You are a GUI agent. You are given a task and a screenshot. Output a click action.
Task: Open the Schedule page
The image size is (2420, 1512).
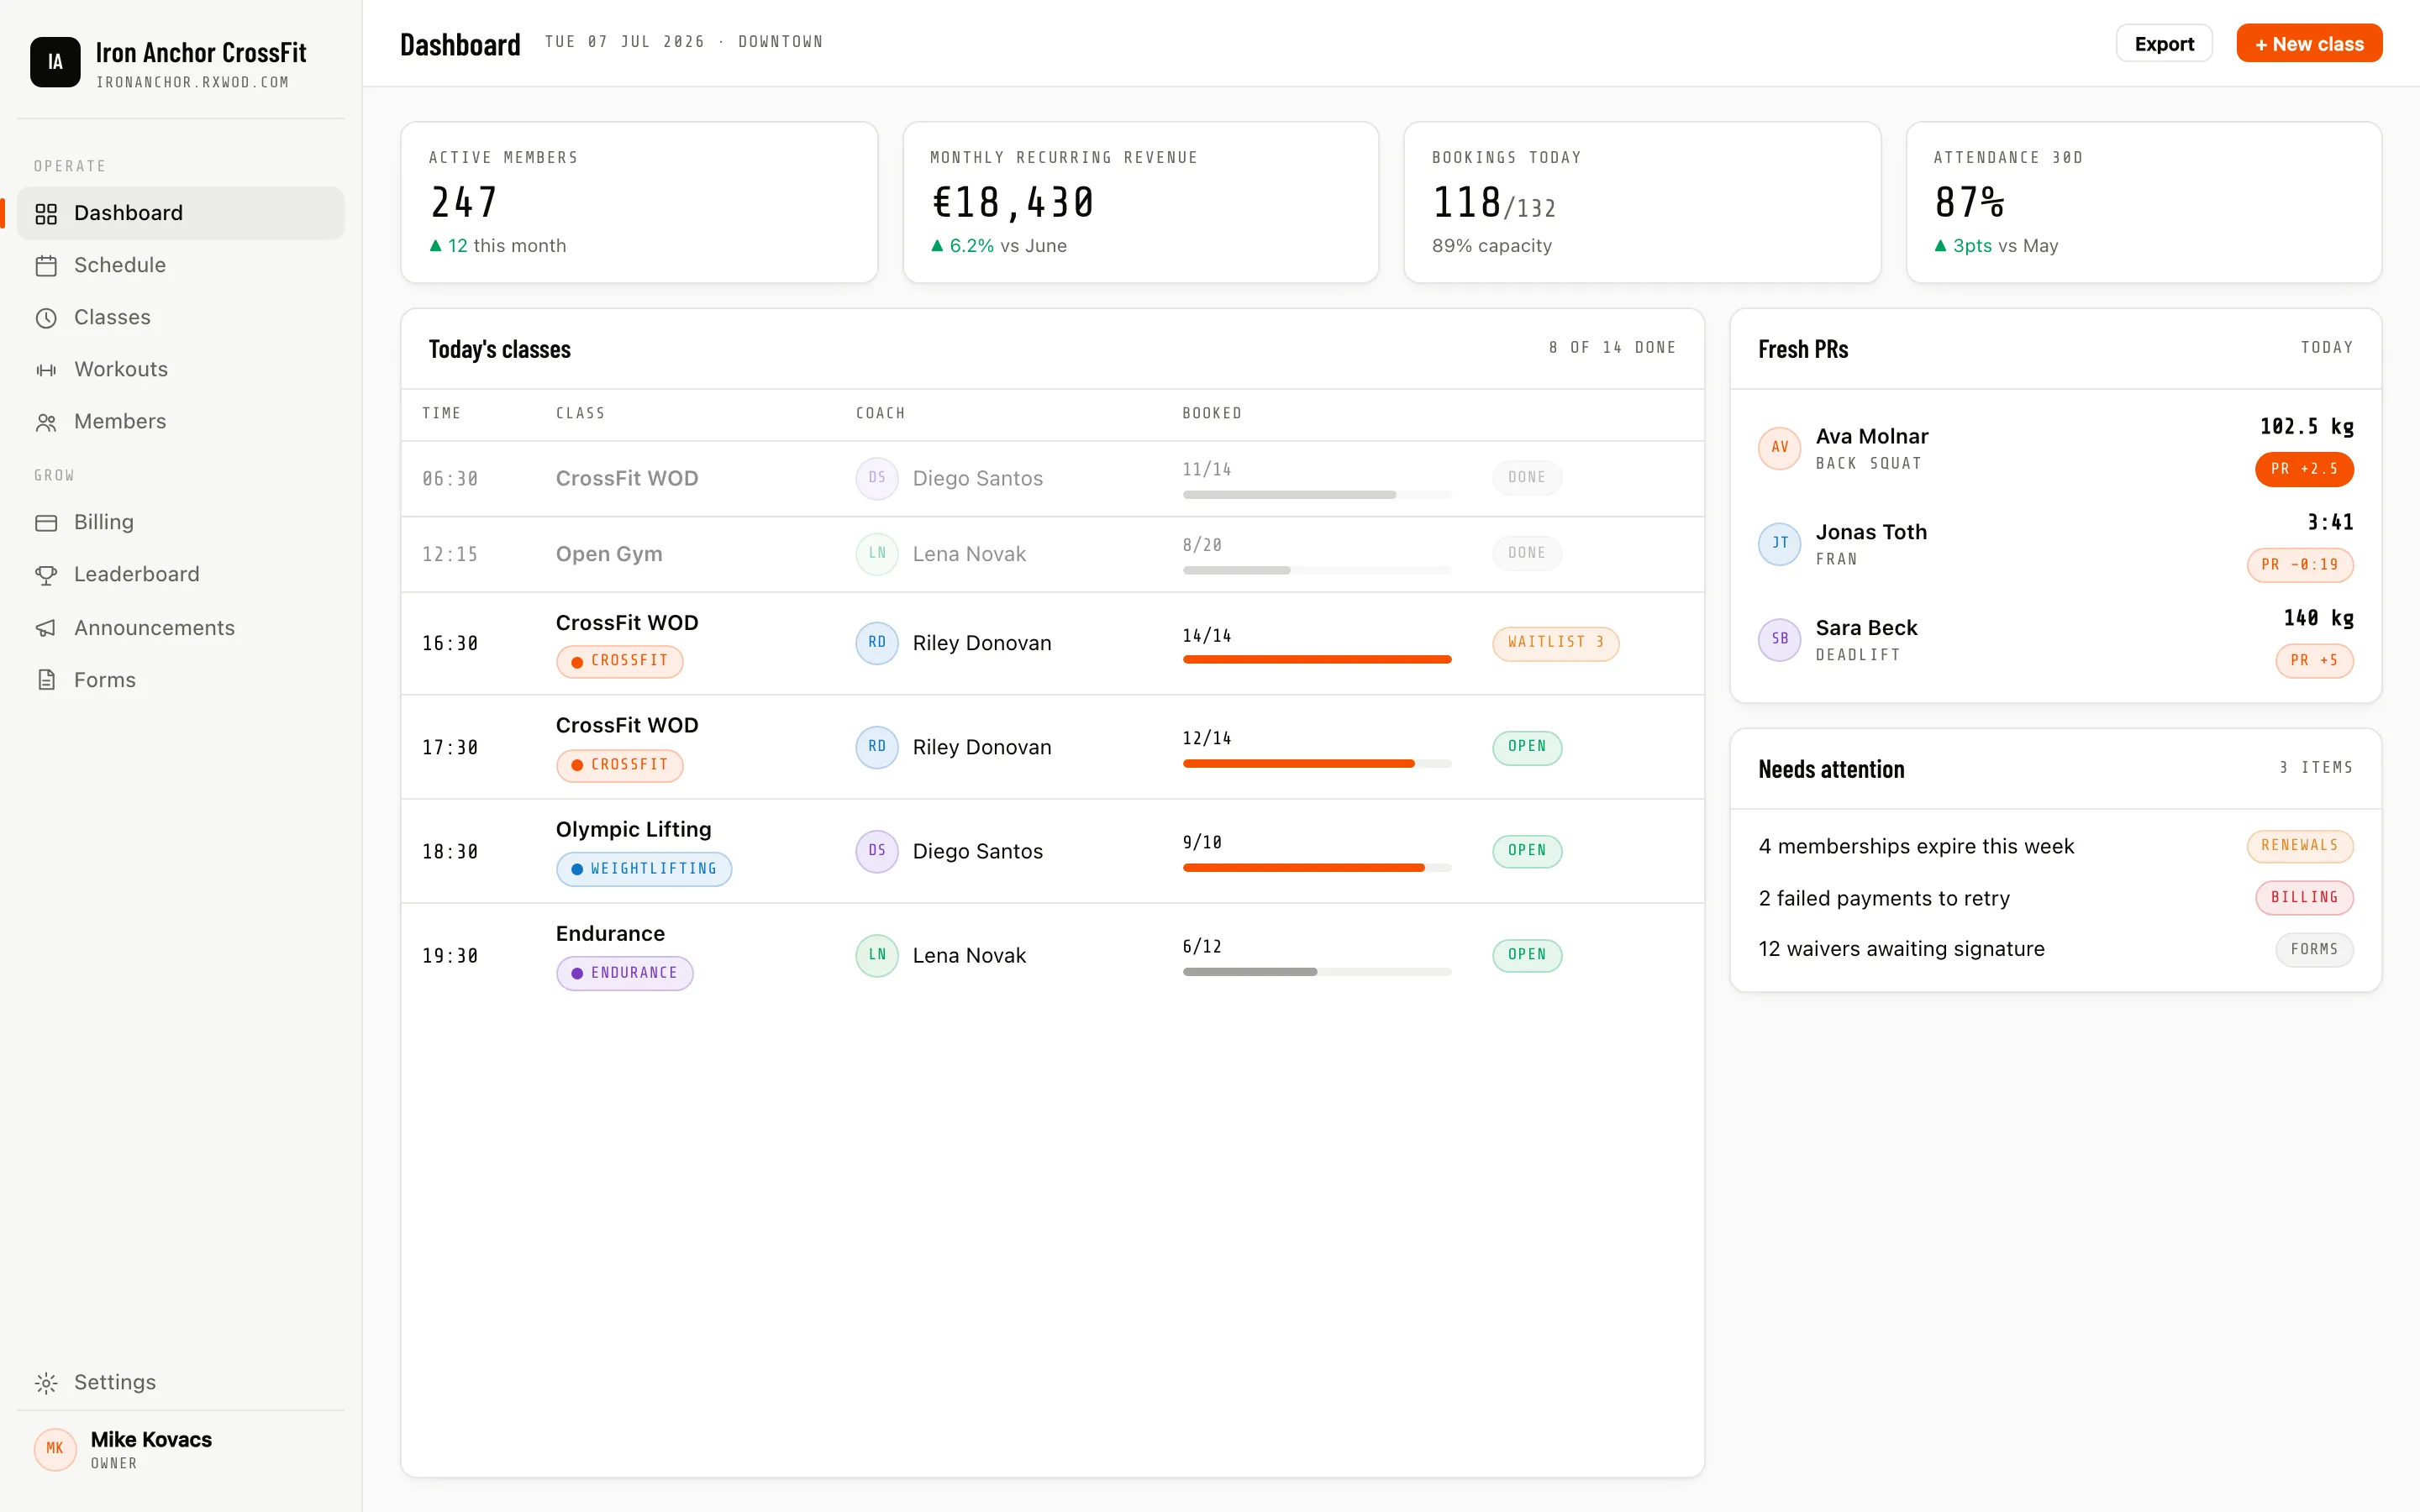[181, 265]
